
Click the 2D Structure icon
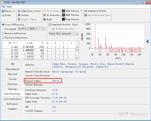[44, 11]
